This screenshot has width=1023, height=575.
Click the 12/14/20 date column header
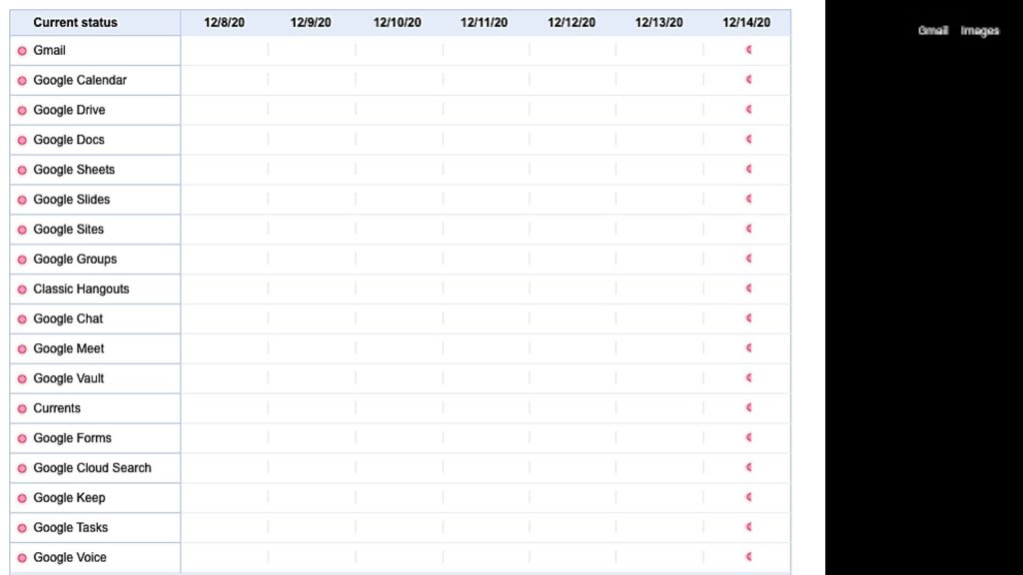click(746, 23)
